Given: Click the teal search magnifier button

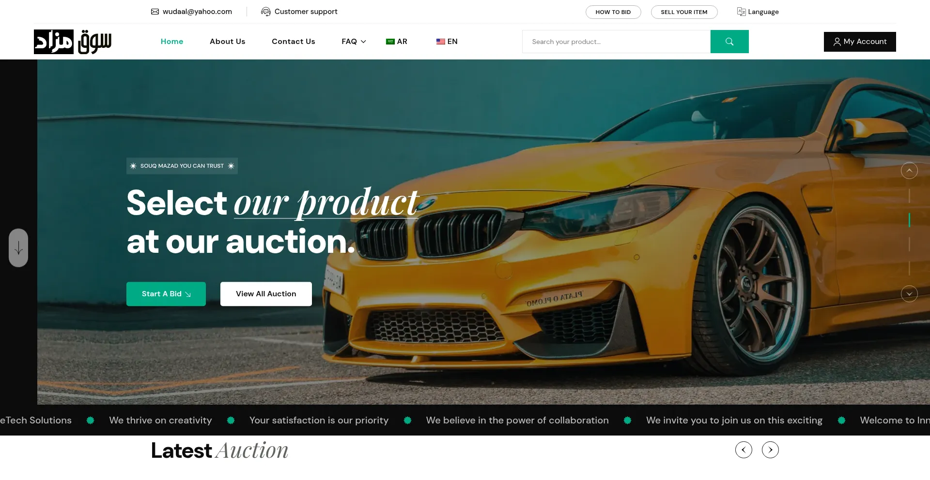Looking at the screenshot, I should [x=729, y=42].
